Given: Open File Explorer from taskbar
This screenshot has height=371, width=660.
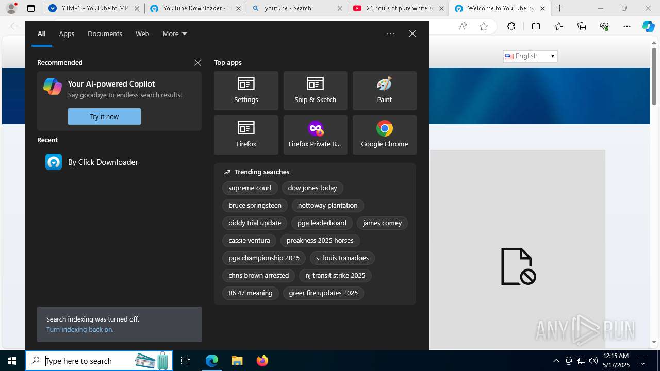Looking at the screenshot, I should (237, 361).
